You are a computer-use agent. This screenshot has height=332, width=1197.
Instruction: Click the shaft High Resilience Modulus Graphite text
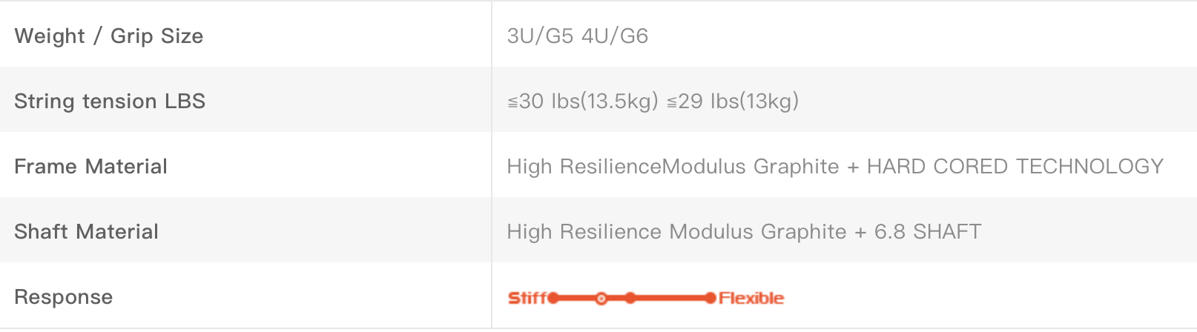676,231
